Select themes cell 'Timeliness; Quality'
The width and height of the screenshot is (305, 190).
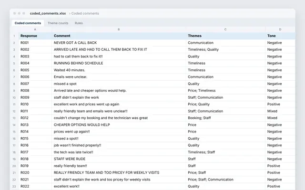tap(225, 49)
